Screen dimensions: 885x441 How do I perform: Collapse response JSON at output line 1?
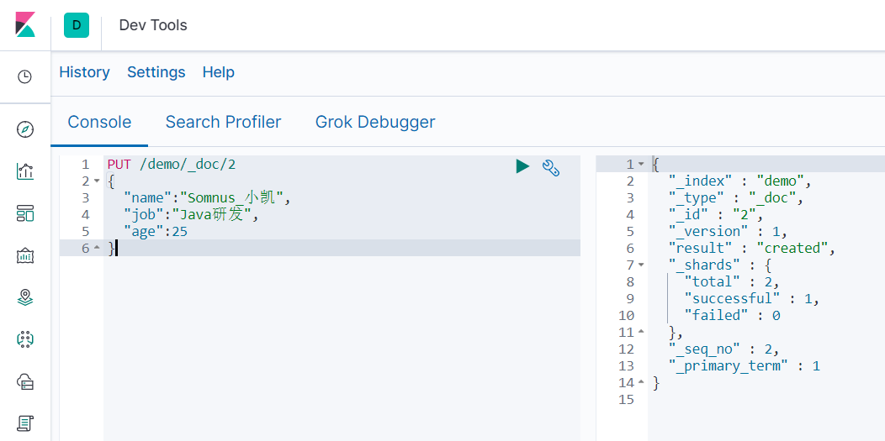click(641, 165)
